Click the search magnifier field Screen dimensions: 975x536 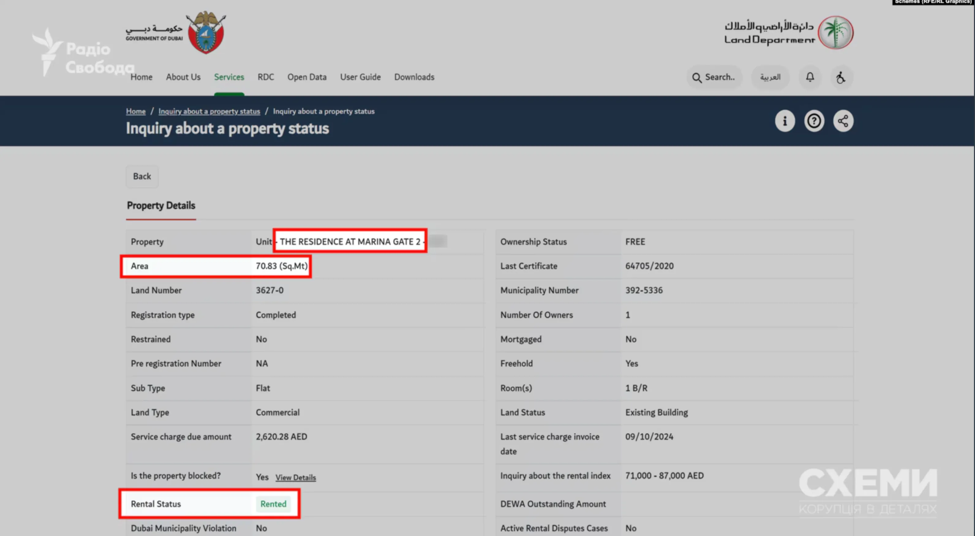point(714,77)
